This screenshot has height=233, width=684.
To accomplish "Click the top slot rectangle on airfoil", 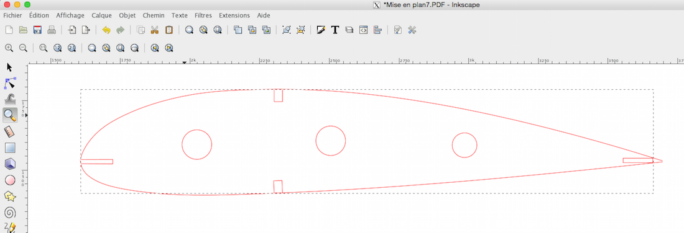I will tap(279, 95).
